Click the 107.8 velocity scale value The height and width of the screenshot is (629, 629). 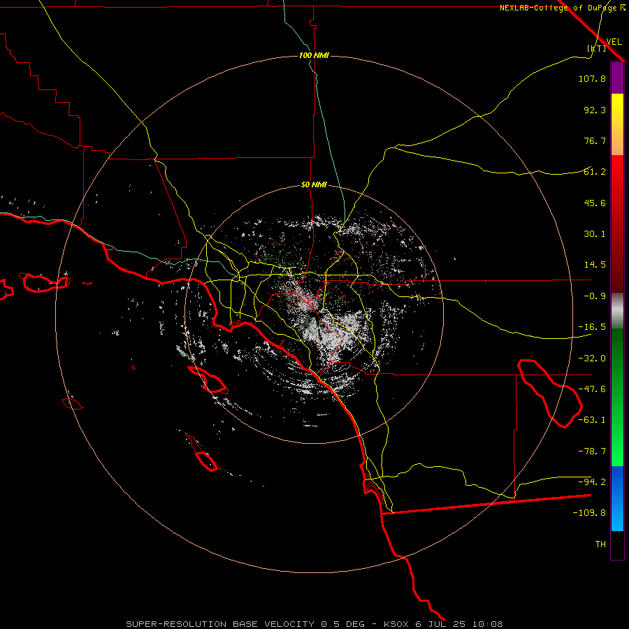pyautogui.click(x=592, y=78)
